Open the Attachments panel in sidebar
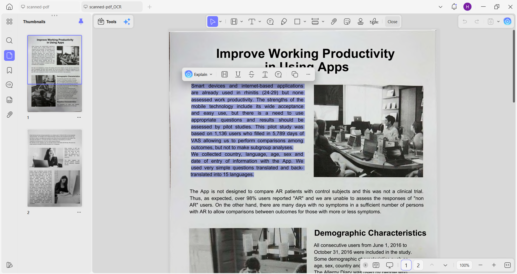517x274 pixels. tap(9, 115)
